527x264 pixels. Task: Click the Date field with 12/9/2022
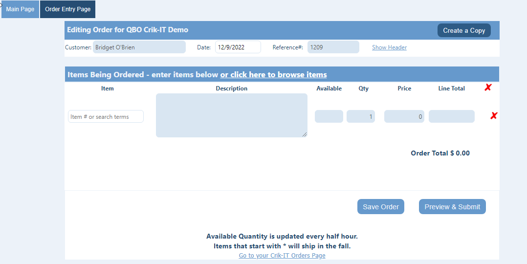pyautogui.click(x=238, y=47)
